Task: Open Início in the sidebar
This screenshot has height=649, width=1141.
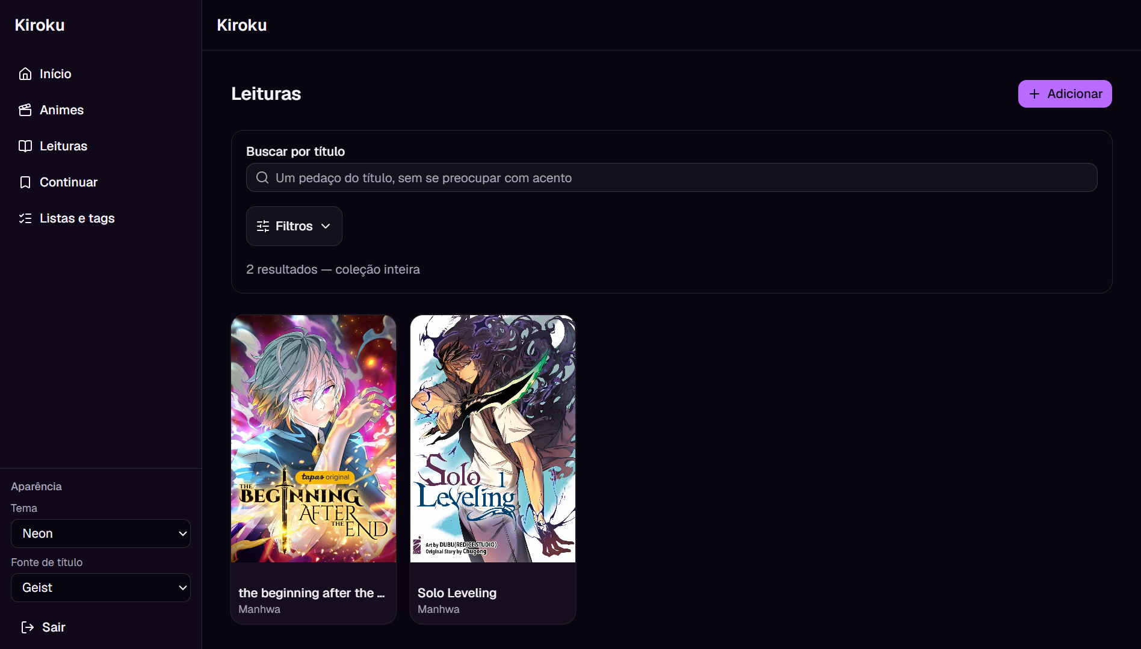Action: coord(100,74)
